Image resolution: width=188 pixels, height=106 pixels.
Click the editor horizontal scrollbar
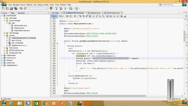pyautogui.click(x=104, y=96)
